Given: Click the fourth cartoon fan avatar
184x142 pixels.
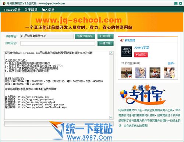Looking at the screenshot, I should tap(169, 73).
